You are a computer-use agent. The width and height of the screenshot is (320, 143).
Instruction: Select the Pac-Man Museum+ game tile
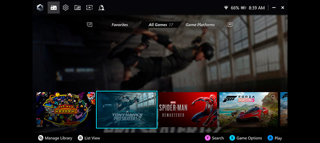[x=66, y=109]
